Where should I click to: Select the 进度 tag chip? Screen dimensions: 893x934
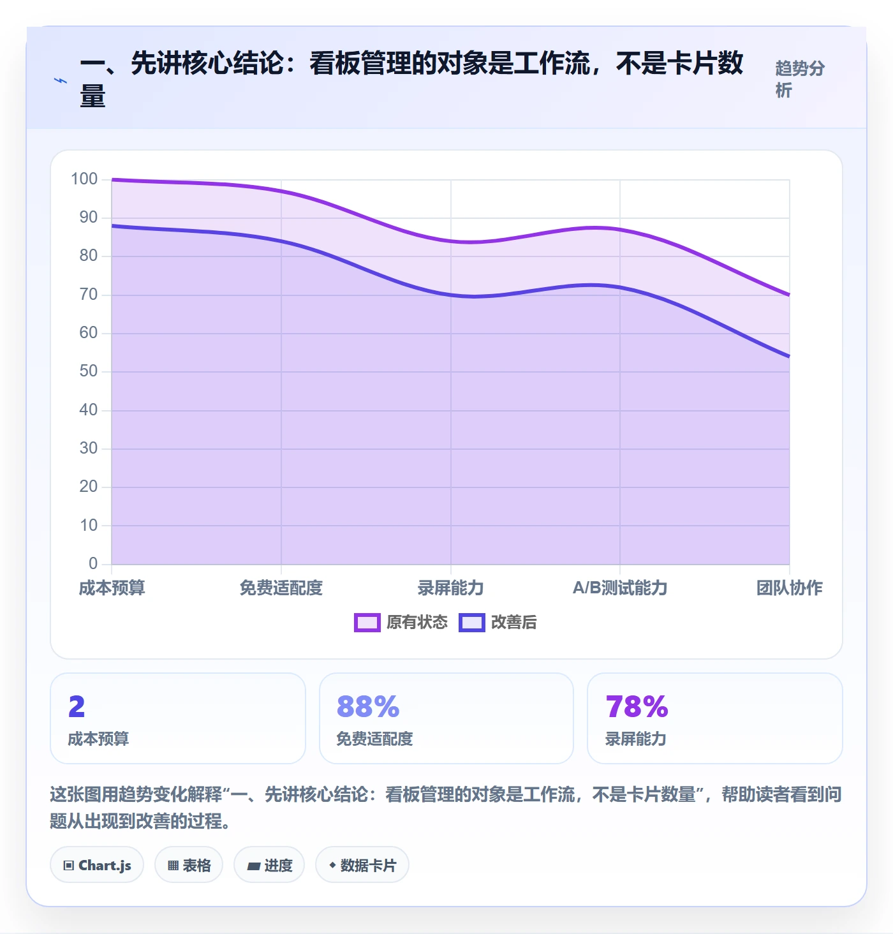tap(269, 865)
